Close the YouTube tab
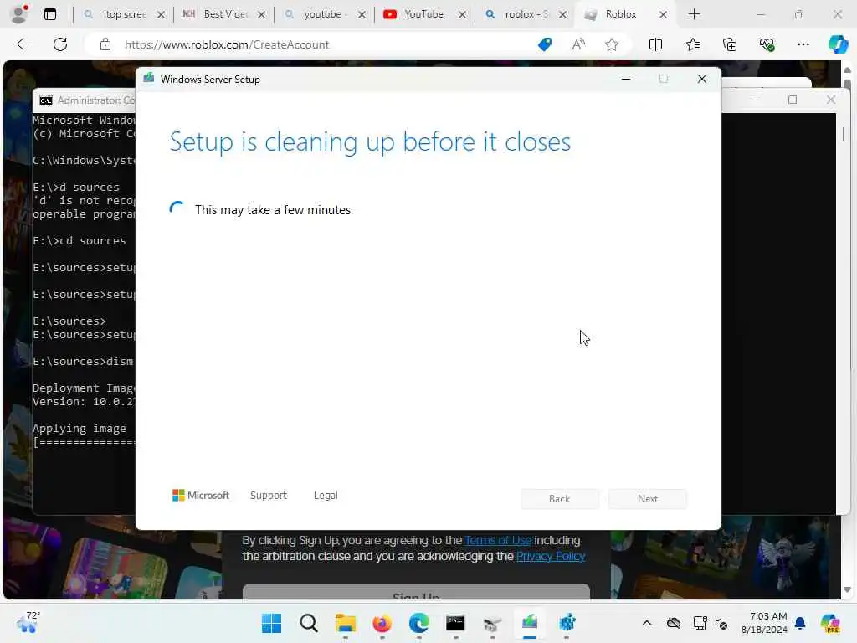Screen dimensions: 857x643 pyautogui.click(x=462, y=15)
